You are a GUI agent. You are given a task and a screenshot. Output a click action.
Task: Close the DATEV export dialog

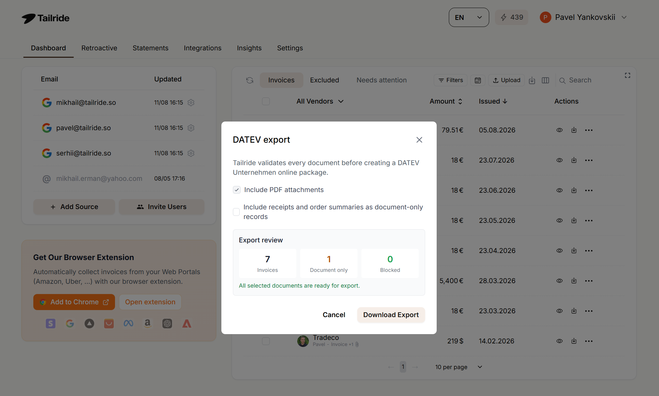click(419, 140)
